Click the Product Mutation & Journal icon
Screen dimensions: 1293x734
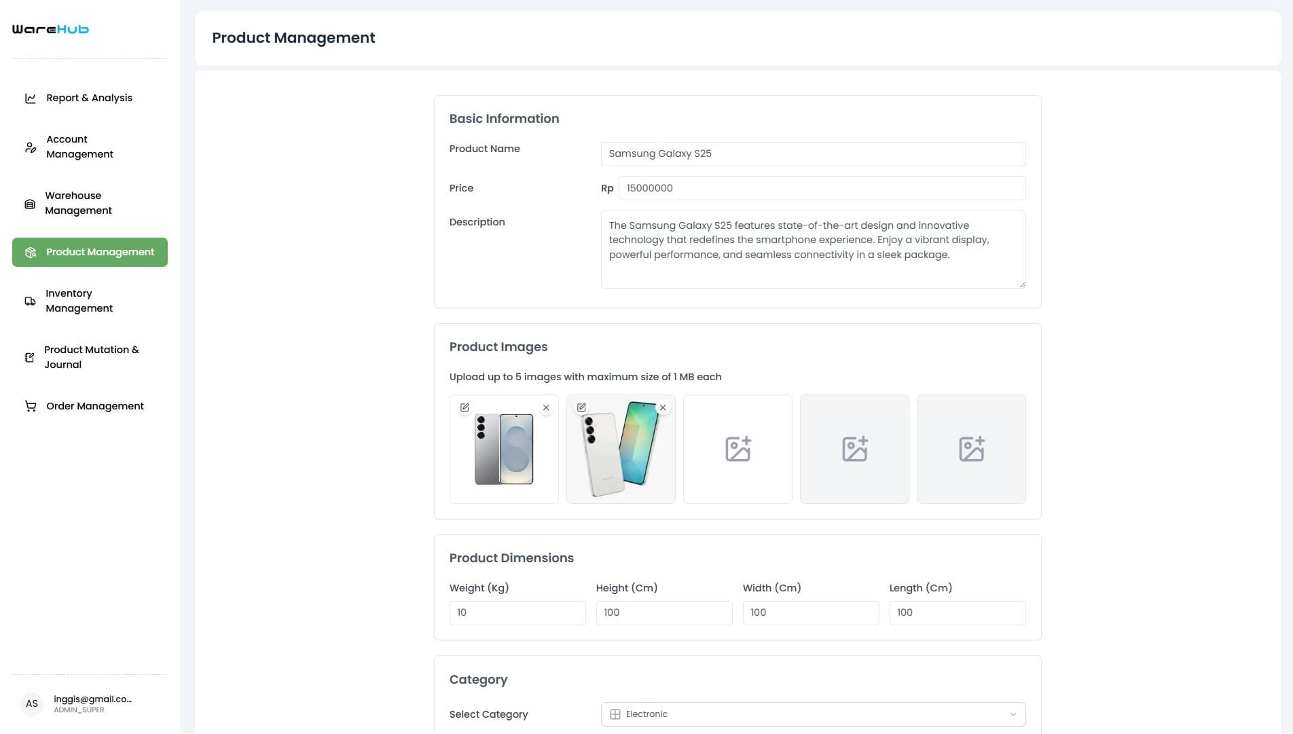pyautogui.click(x=30, y=357)
